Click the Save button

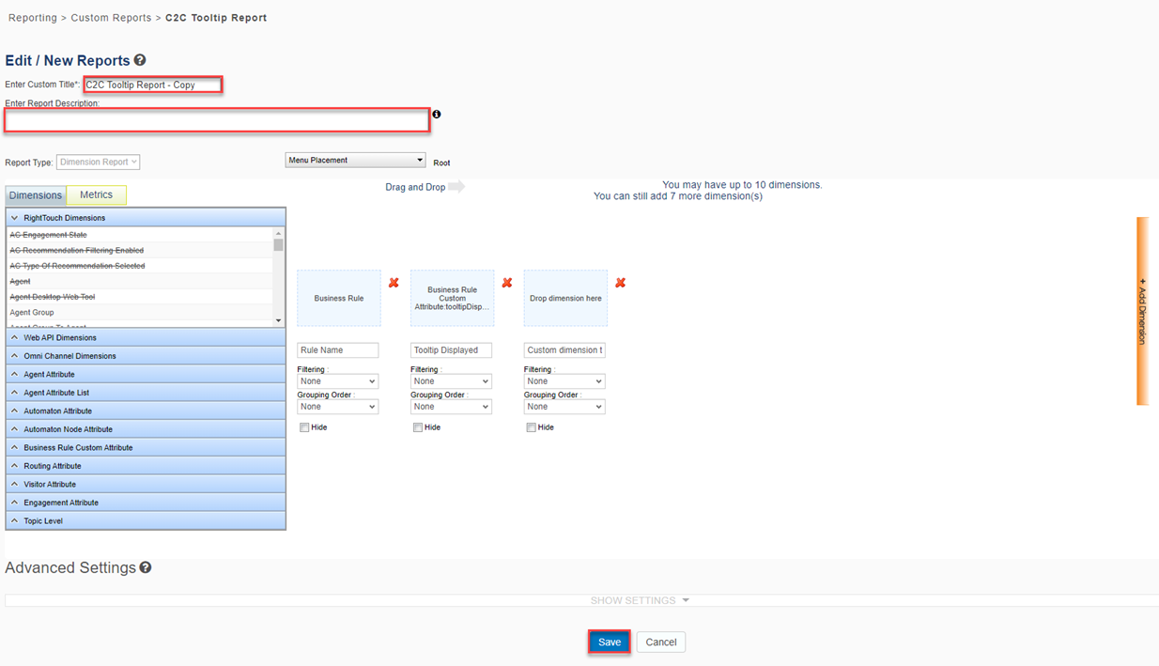point(610,643)
